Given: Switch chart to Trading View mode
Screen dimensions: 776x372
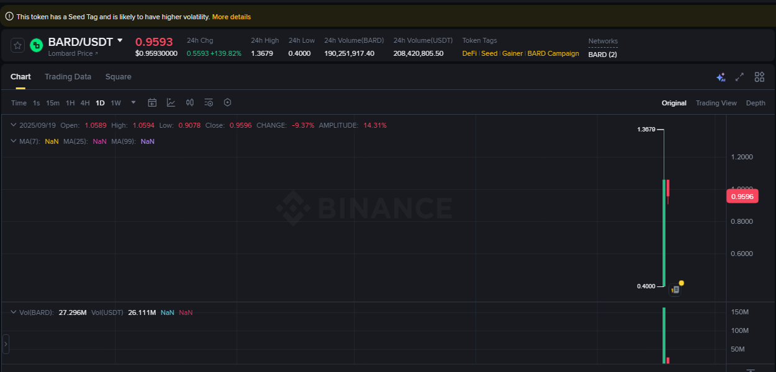Looking at the screenshot, I should pyautogui.click(x=716, y=102).
